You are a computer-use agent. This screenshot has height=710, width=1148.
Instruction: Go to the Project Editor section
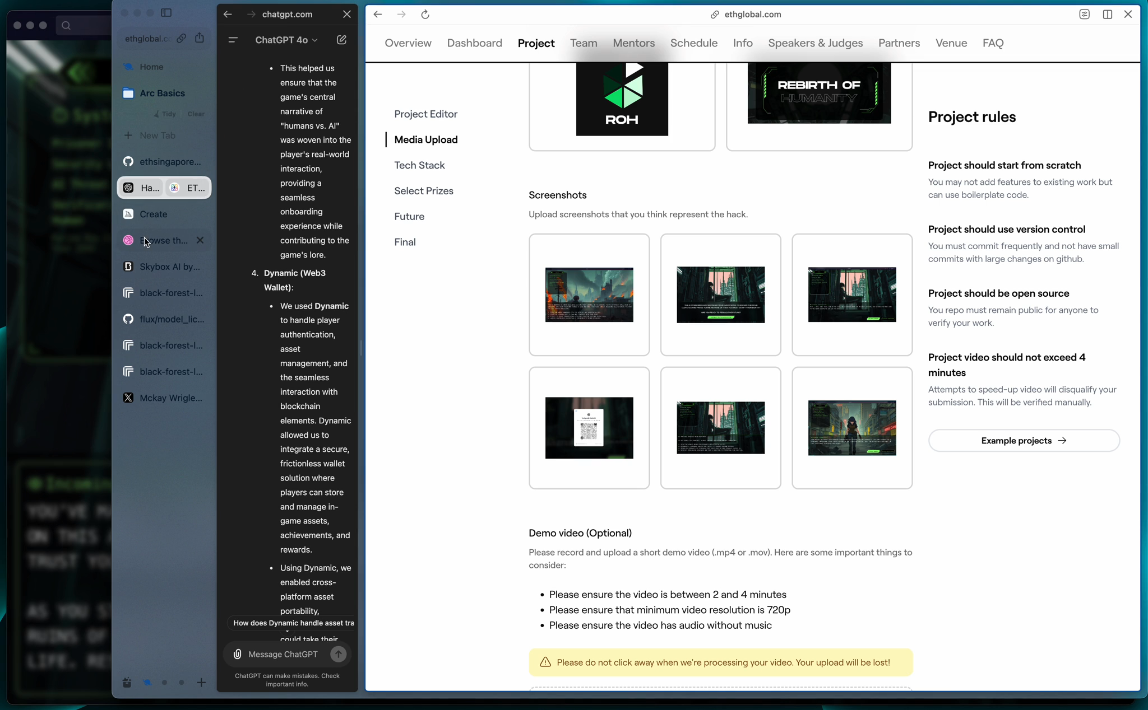(x=425, y=114)
